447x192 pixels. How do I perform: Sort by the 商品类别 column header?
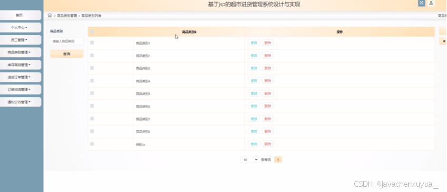click(189, 32)
